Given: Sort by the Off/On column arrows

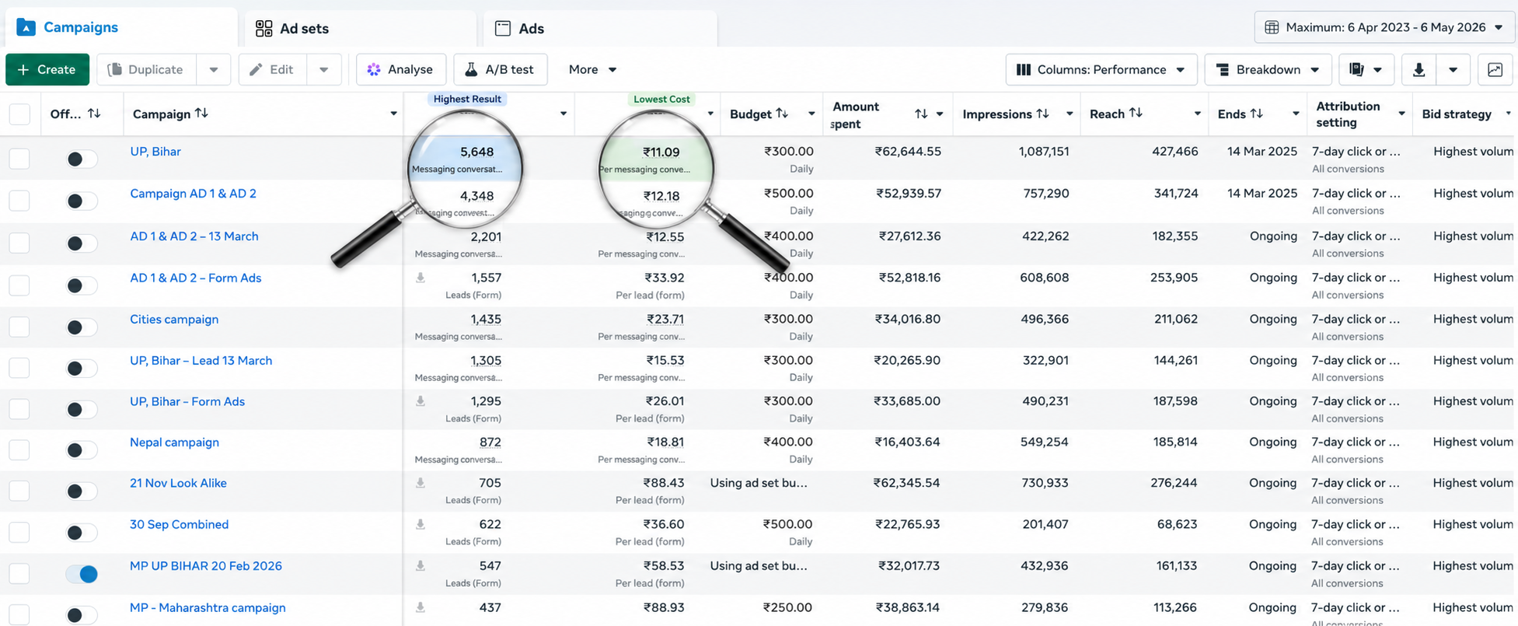Looking at the screenshot, I should coord(94,114).
